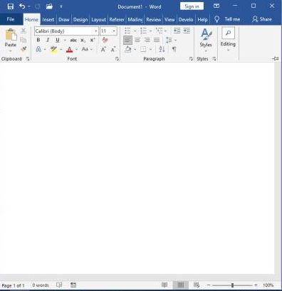Click the Increase Indent icon

187,31
